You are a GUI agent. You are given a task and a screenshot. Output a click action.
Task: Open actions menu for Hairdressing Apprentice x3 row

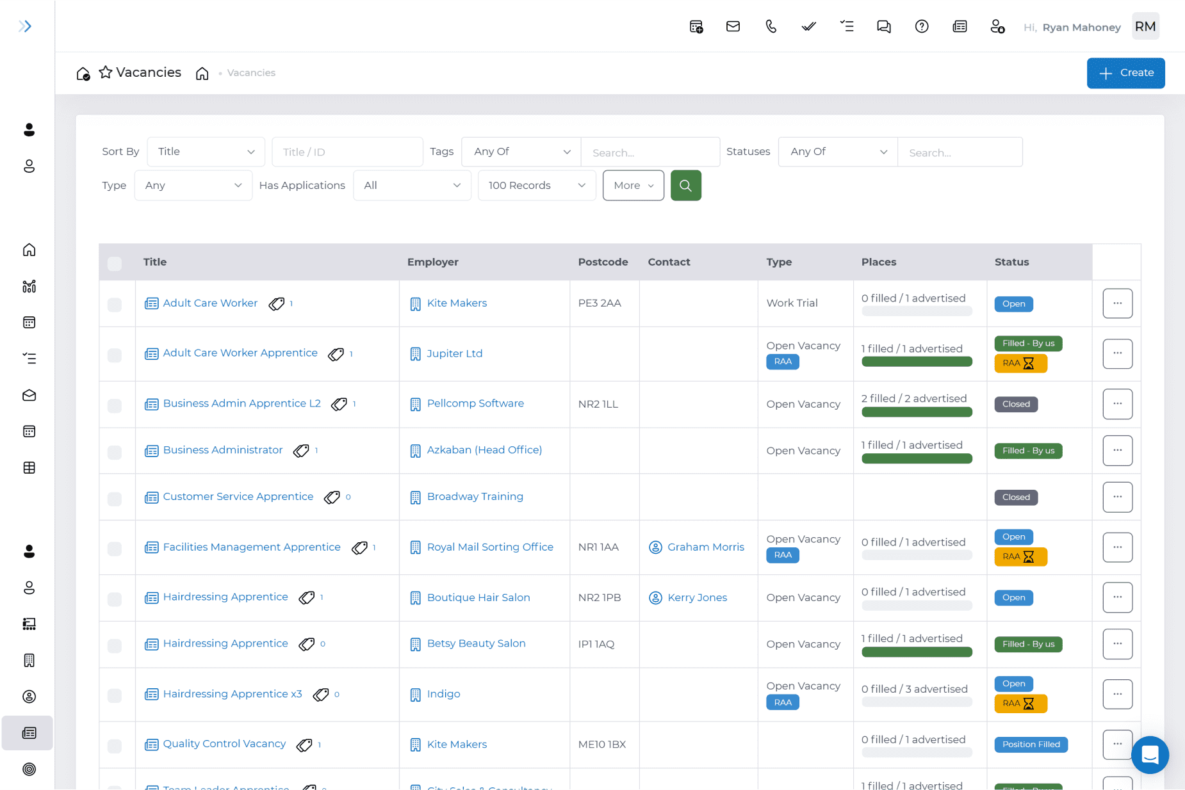(x=1117, y=695)
